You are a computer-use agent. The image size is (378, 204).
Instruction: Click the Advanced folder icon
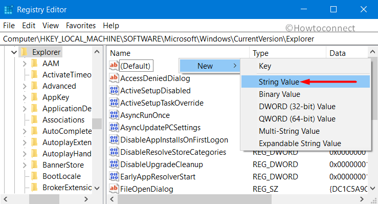34,86
